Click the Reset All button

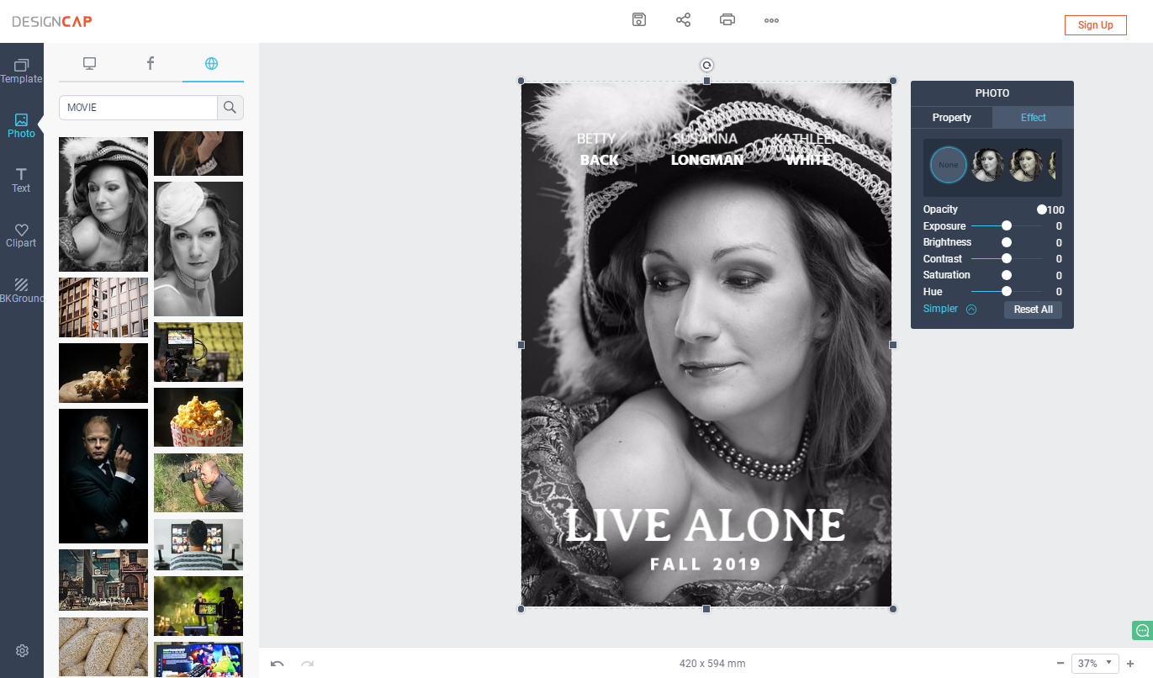1033,310
